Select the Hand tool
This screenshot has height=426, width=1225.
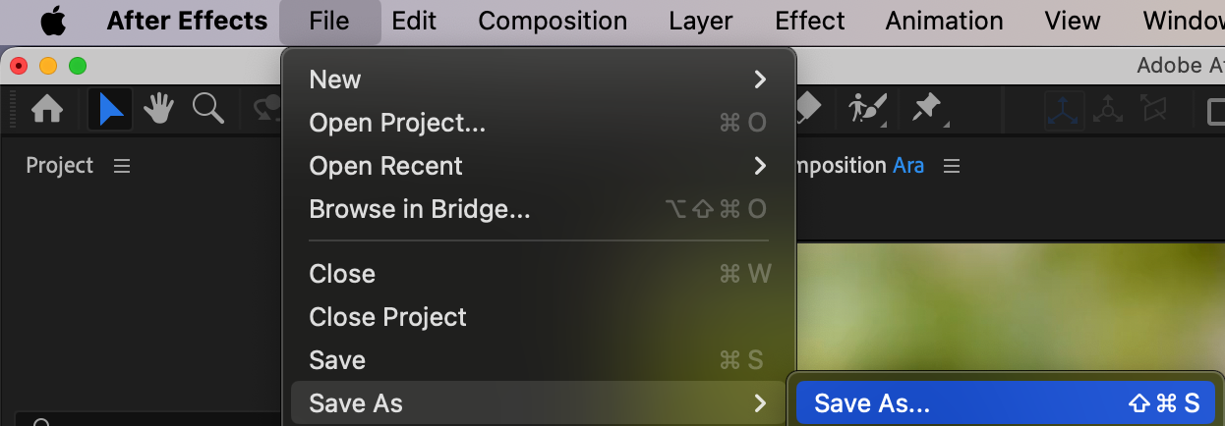click(x=159, y=110)
